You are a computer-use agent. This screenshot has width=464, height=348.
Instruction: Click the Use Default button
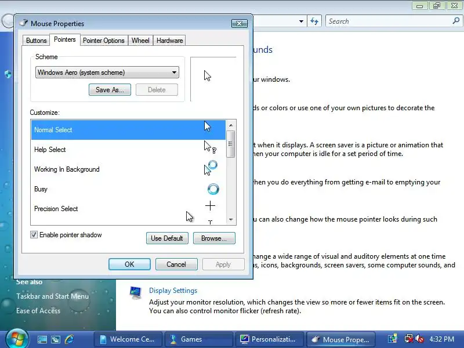pos(167,238)
